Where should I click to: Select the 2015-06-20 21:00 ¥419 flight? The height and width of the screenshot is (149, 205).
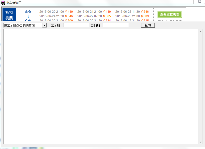[x=56, y=11]
